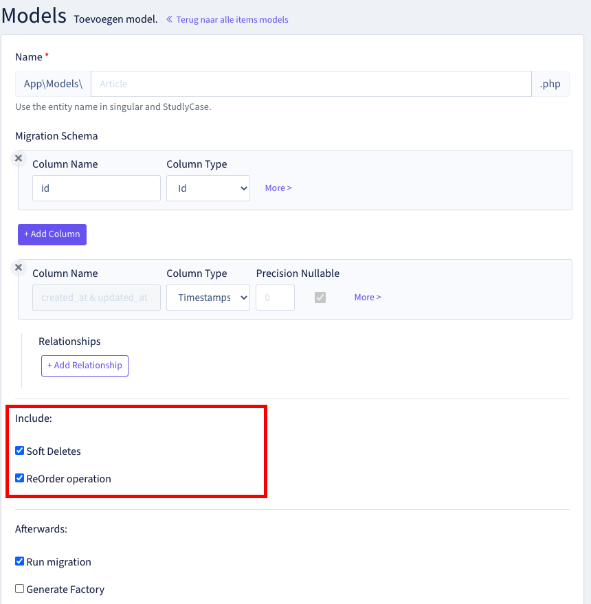
Task: Expand More options for Timestamps column
Action: click(x=368, y=297)
